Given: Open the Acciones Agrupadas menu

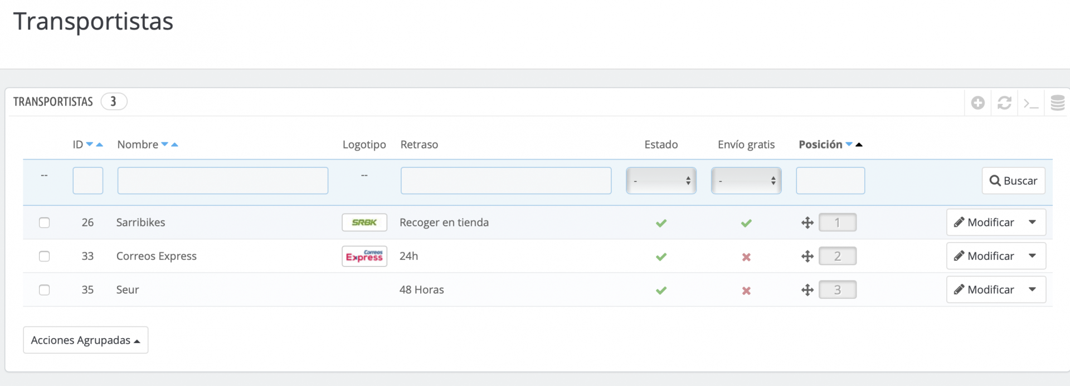Looking at the screenshot, I should click(85, 340).
